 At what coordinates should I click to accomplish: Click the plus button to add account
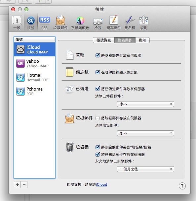click(18, 185)
